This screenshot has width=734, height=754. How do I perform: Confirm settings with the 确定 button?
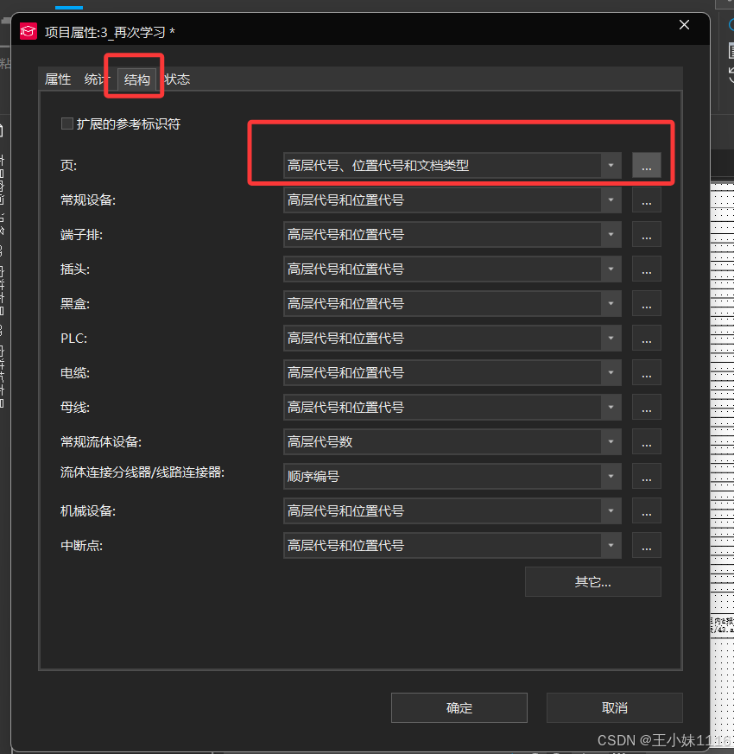tap(459, 707)
